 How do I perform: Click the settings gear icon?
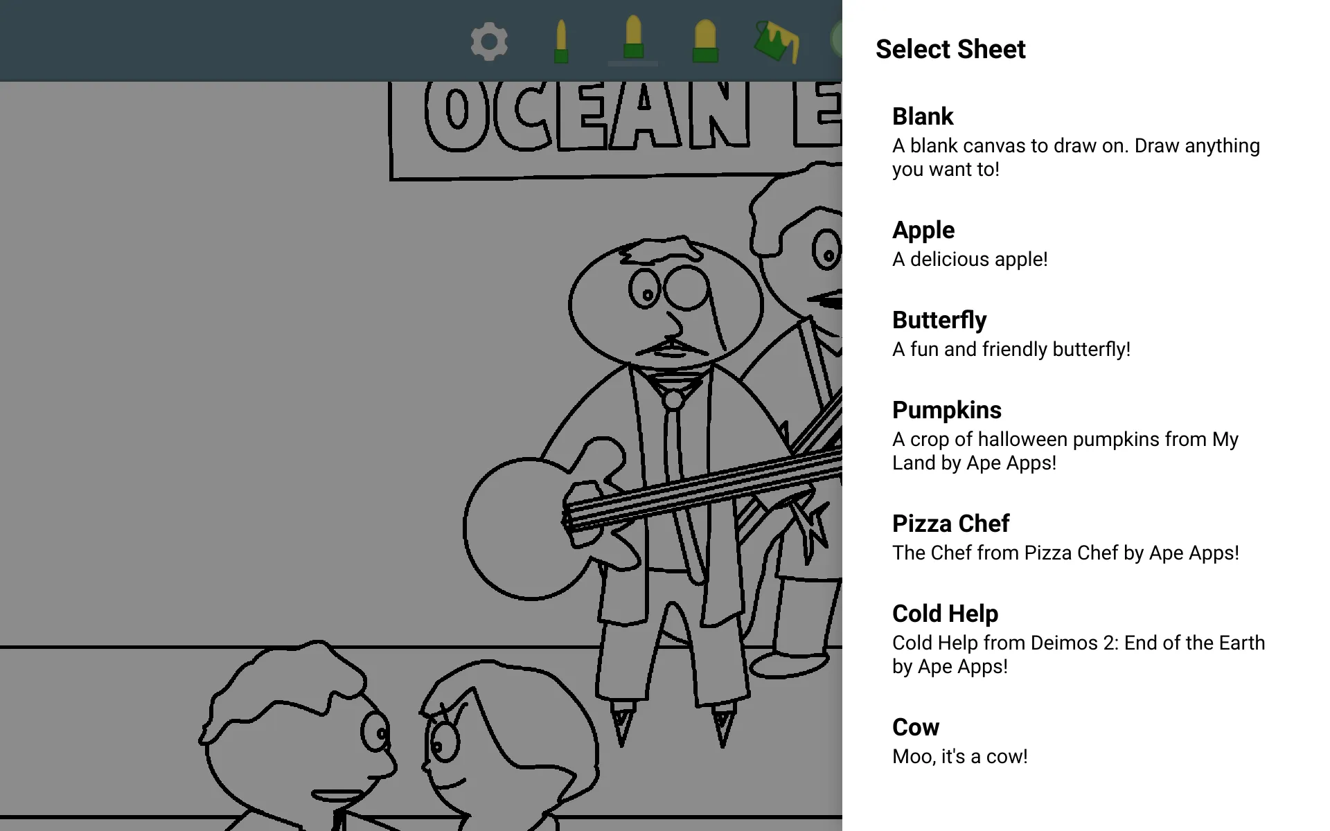pyautogui.click(x=488, y=41)
